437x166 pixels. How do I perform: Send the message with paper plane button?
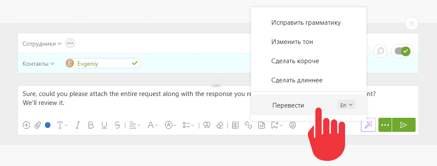coord(404,125)
